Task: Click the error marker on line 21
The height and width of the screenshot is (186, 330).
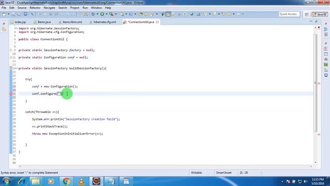Action: tap(11, 94)
